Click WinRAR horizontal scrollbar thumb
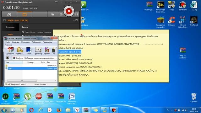The image size is (201, 113). 22,81
